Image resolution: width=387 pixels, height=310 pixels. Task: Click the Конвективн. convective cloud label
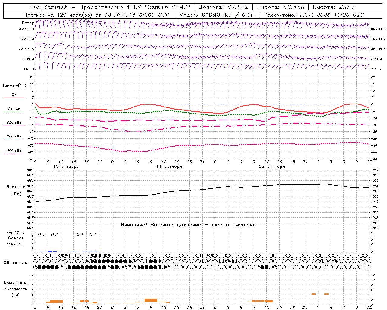(15, 283)
